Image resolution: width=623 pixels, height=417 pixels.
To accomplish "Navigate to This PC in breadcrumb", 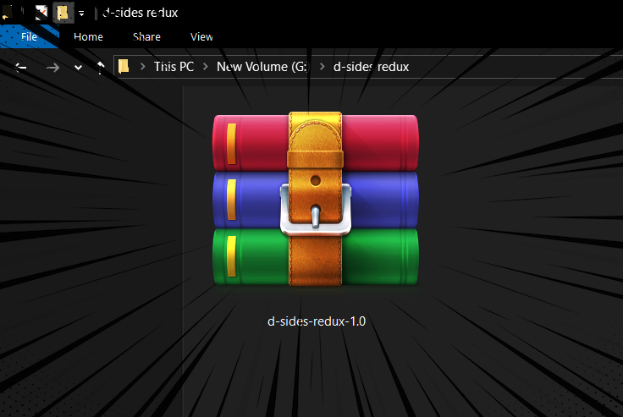I will [174, 67].
